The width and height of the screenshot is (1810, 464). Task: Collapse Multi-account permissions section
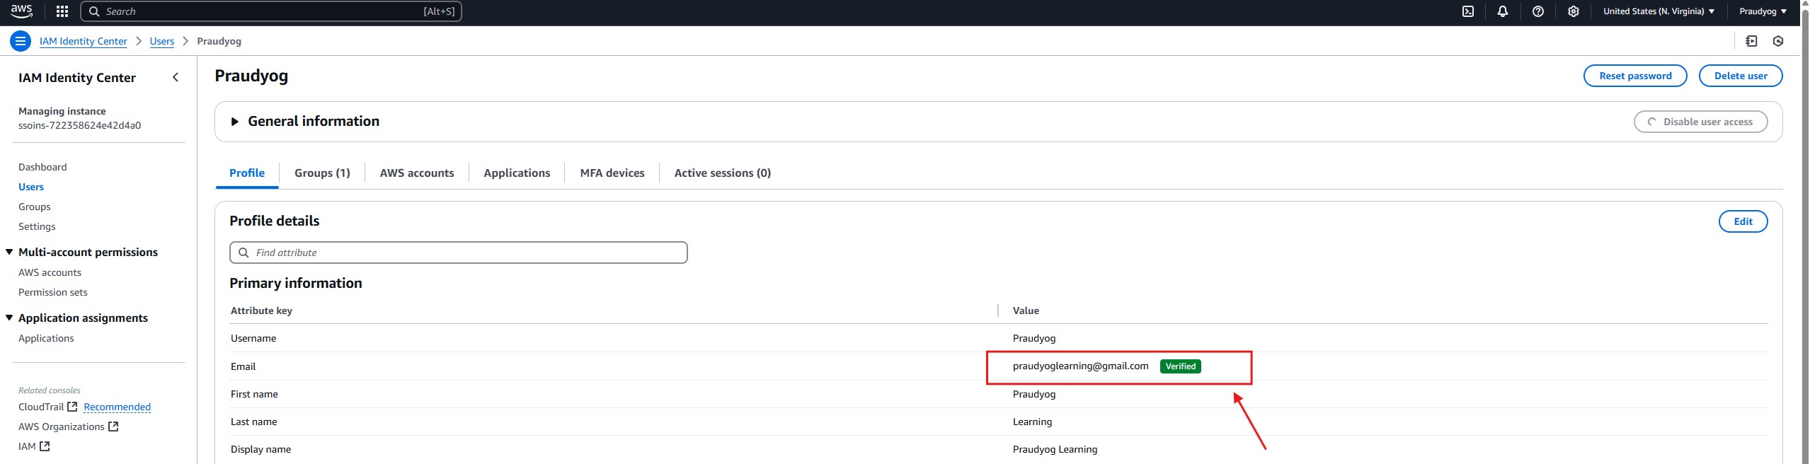[x=10, y=252]
